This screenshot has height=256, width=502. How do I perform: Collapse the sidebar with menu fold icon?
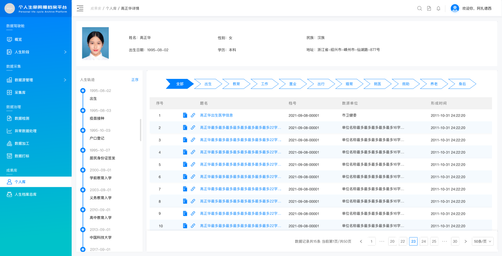[80, 8]
